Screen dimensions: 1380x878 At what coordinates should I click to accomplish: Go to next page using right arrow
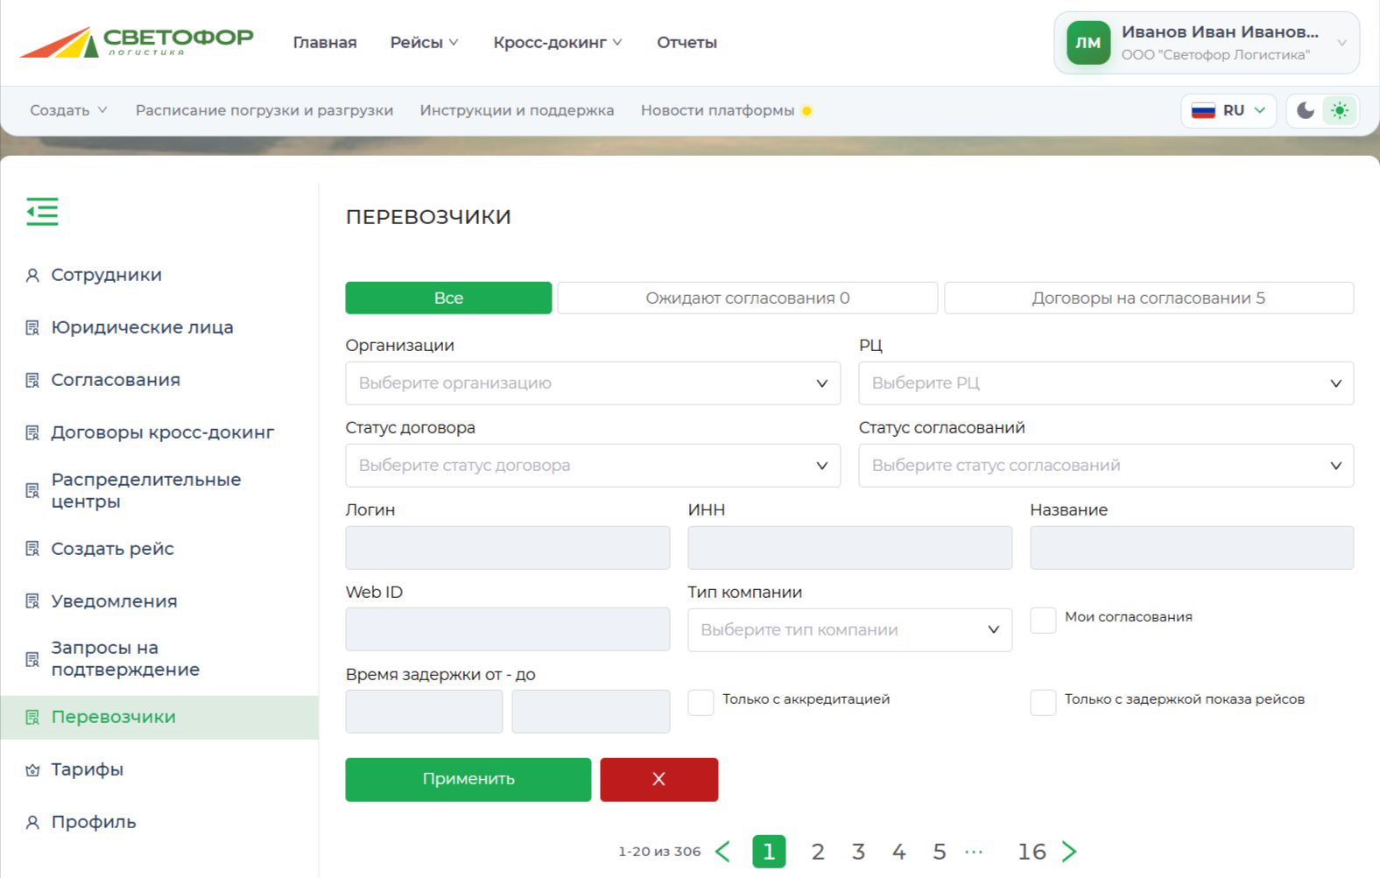click(x=1069, y=851)
